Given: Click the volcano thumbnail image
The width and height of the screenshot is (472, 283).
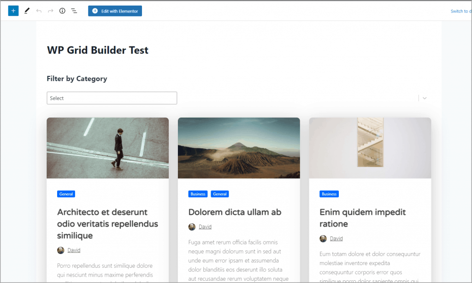Looking at the screenshot, I should 238,148.
